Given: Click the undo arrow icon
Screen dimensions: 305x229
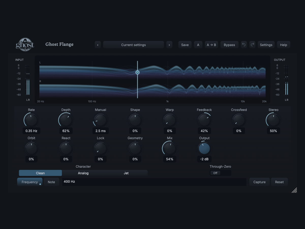Looking at the screenshot, I should [244, 45].
